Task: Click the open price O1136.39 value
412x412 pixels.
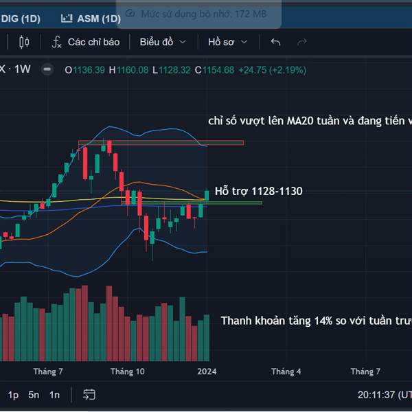Action: (x=84, y=70)
